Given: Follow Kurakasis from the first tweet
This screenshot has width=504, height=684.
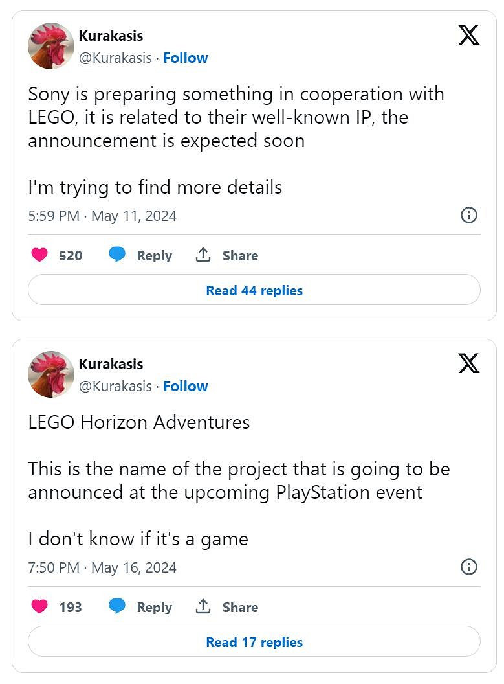Looking at the screenshot, I should pyautogui.click(x=185, y=58).
